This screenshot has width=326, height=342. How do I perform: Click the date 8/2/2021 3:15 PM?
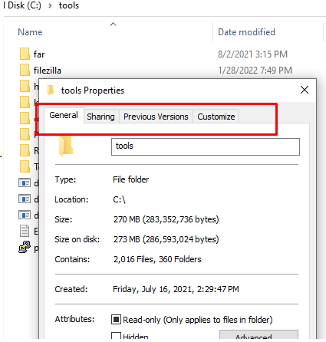(252, 54)
